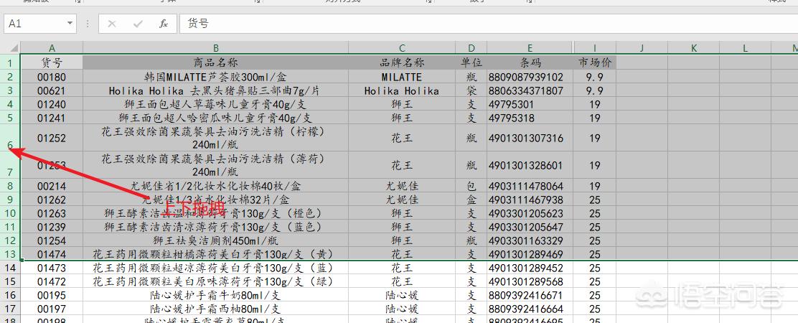Click barcode cell 4903111478064
This screenshot has height=323, width=798.
point(530,186)
